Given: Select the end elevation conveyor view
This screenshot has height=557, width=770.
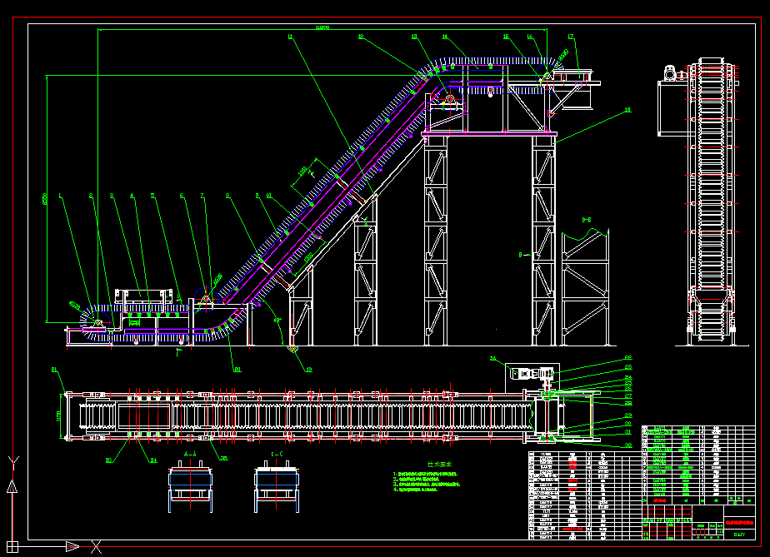Looking at the screenshot, I should [711, 201].
